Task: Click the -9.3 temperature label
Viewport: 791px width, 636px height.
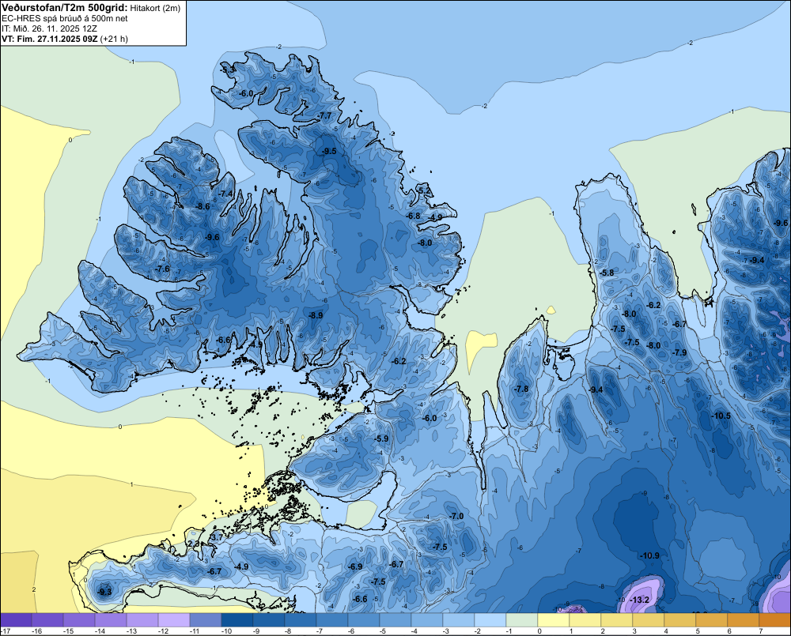Action: pos(104,592)
